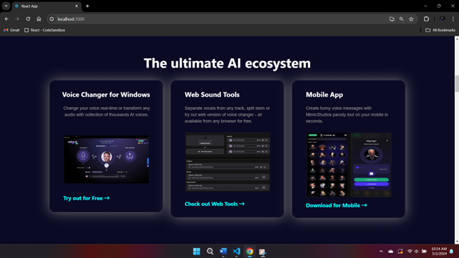459x258 pixels.
Task: Open the OneDrive cloud tray icon
Action: 391,251
